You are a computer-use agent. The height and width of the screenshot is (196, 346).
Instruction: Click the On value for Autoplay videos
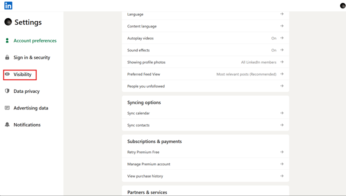274,38
